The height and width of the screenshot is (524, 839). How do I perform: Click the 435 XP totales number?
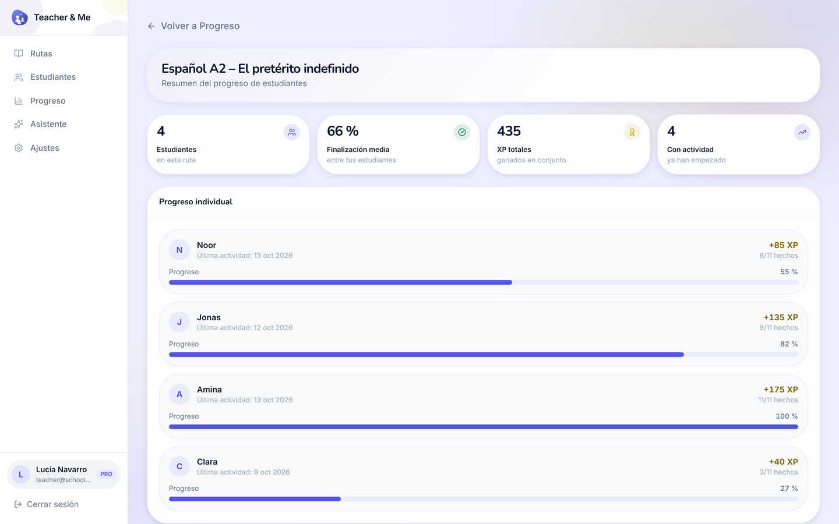coord(509,131)
